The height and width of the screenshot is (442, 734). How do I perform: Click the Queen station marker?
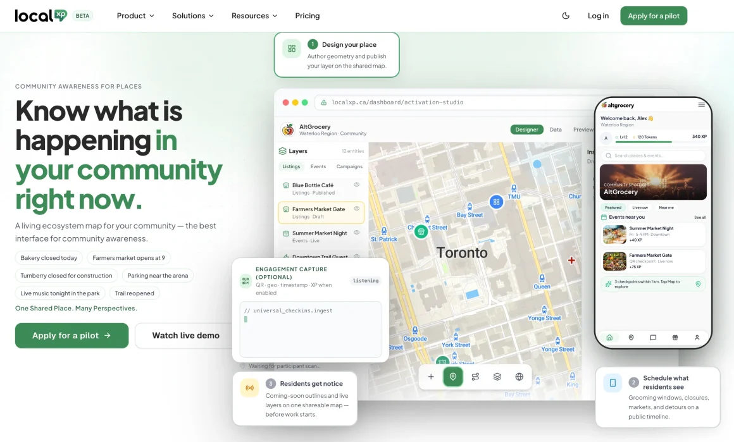[x=542, y=279]
